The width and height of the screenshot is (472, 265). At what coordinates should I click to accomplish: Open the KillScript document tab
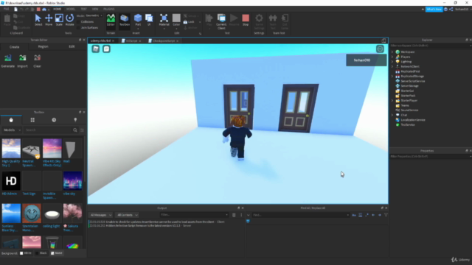(131, 41)
